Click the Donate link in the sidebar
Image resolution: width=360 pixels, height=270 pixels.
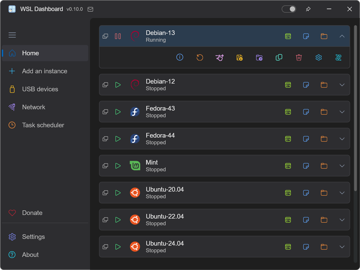click(x=45, y=213)
